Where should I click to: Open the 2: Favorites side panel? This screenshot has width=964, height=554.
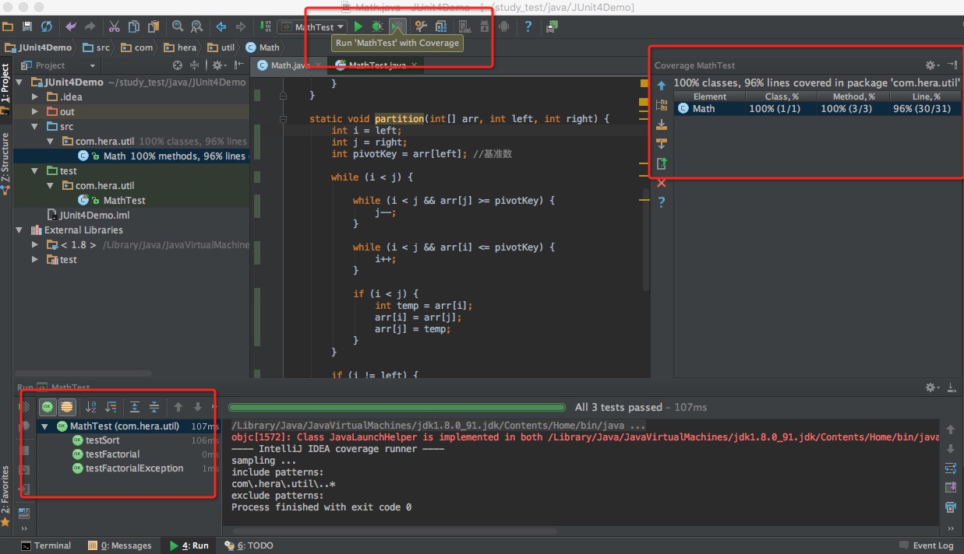pos(5,496)
